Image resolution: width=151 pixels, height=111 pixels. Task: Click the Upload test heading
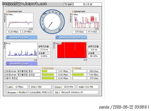pyautogui.click(x=79, y=11)
